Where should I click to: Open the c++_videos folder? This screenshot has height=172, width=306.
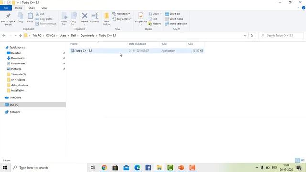[x=18, y=80]
